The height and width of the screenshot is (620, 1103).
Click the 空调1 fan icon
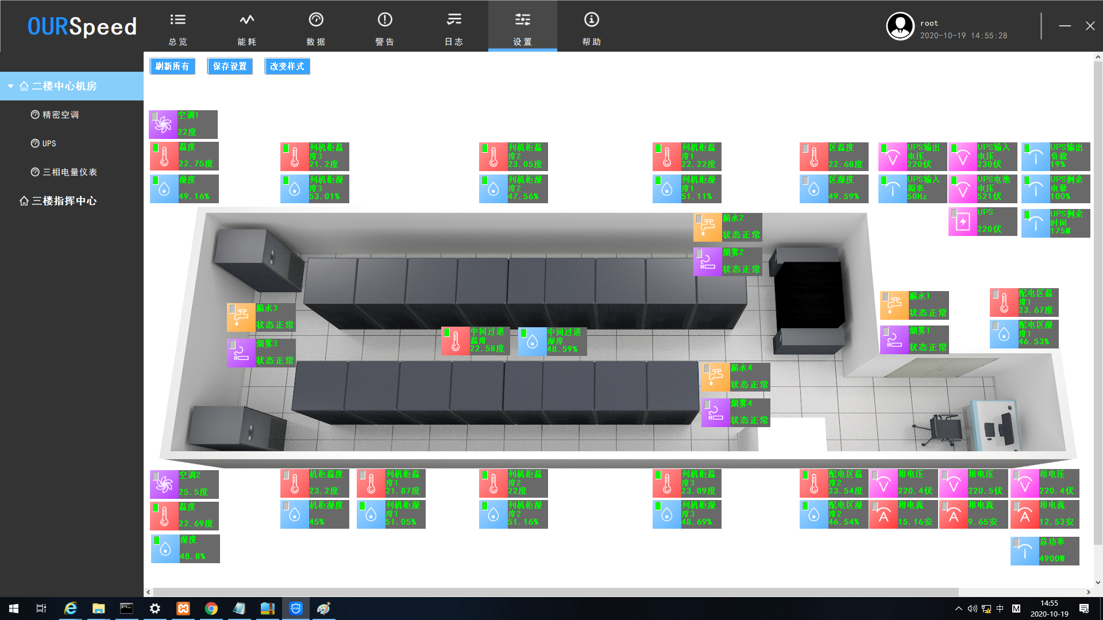point(163,125)
